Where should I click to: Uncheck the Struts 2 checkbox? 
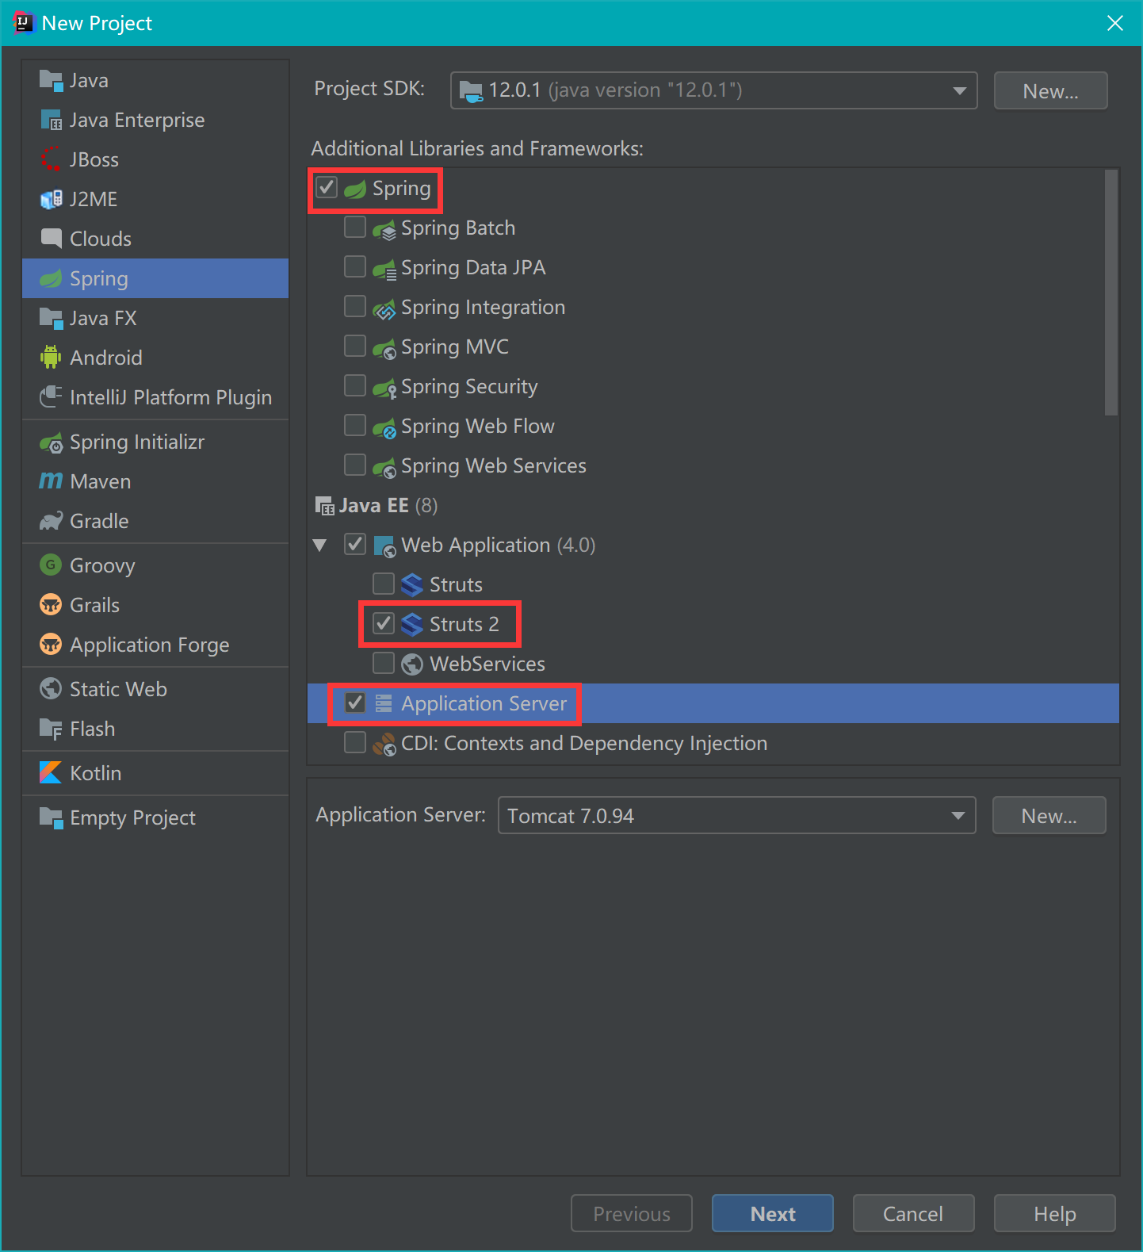[384, 623]
